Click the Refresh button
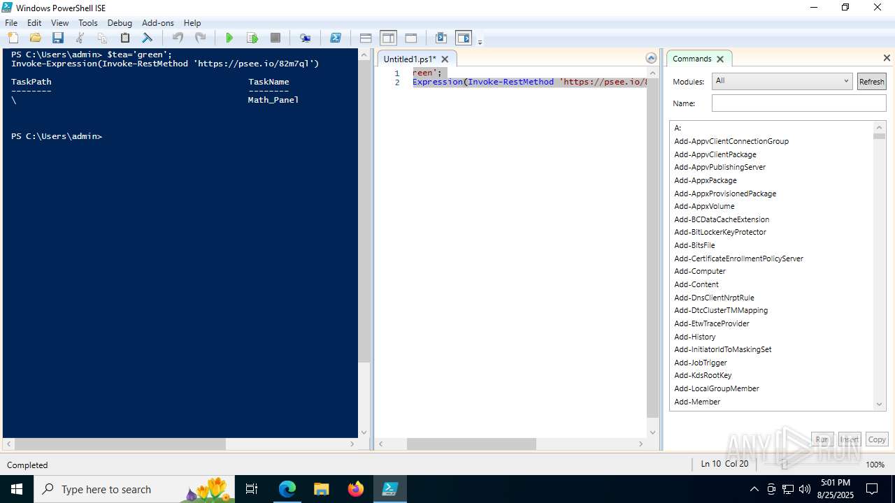 (871, 82)
